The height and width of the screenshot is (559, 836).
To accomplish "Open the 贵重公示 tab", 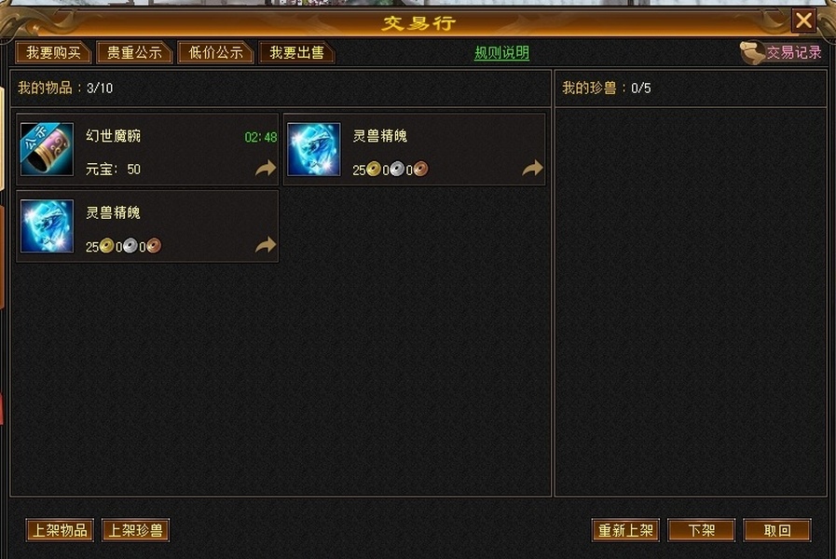I will 134,53.
